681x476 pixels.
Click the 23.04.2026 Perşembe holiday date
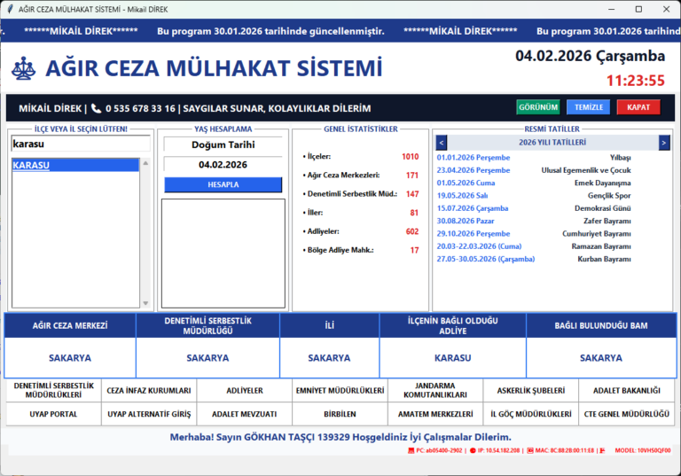pos(474,170)
